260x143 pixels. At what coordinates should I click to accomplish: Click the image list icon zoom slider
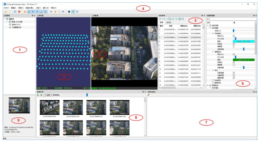coord(87,95)
